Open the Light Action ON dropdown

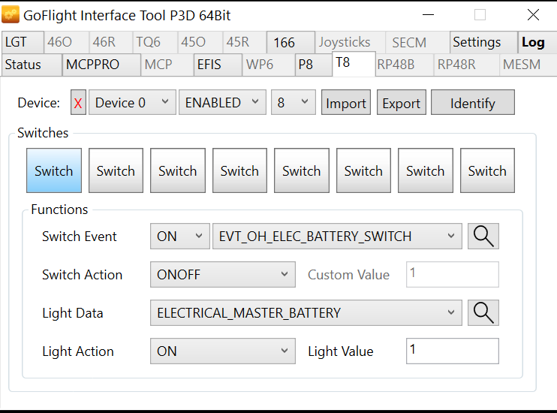pos(223,351)
